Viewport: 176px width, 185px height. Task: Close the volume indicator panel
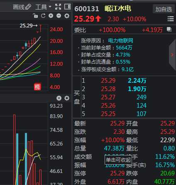click(59, 98)
